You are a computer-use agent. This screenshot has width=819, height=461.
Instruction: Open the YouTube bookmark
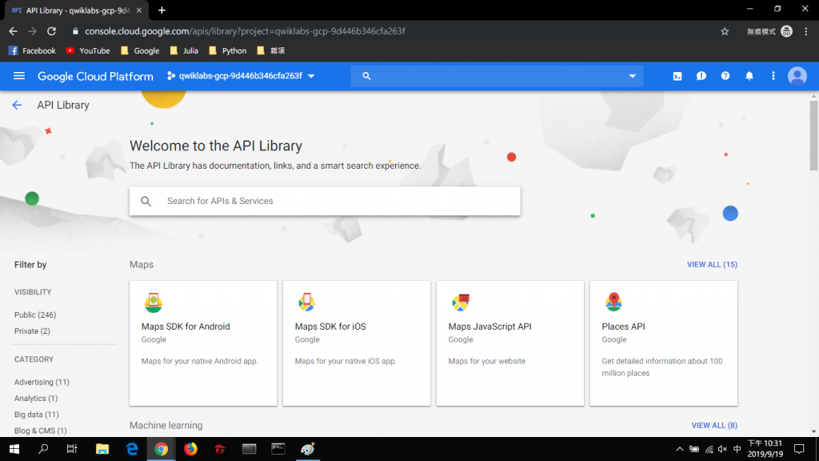88,50
